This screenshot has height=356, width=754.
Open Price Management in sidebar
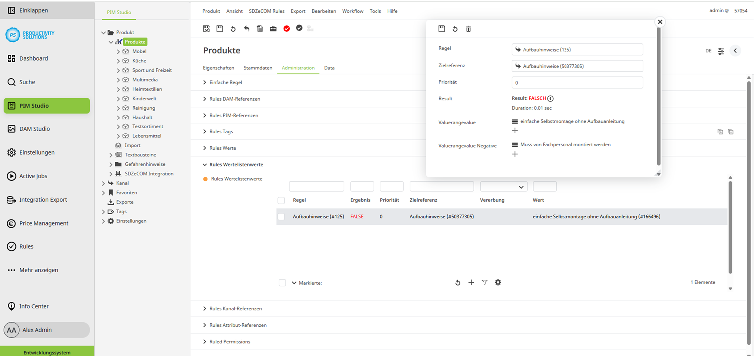tap(44, 223)
